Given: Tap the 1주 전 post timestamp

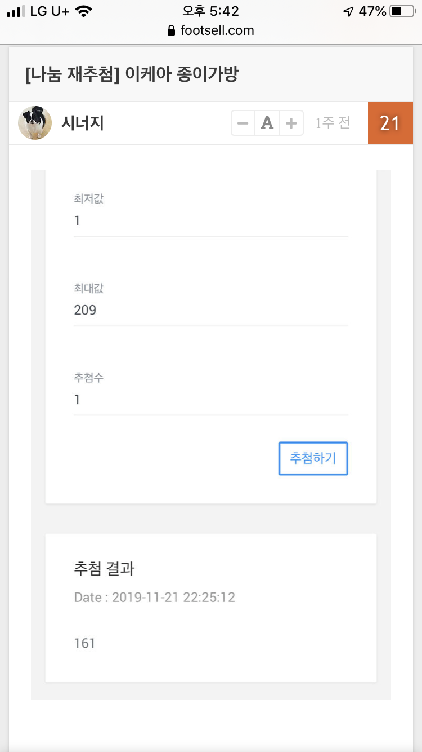Looking at the screenshot, I should click(333, 123).
